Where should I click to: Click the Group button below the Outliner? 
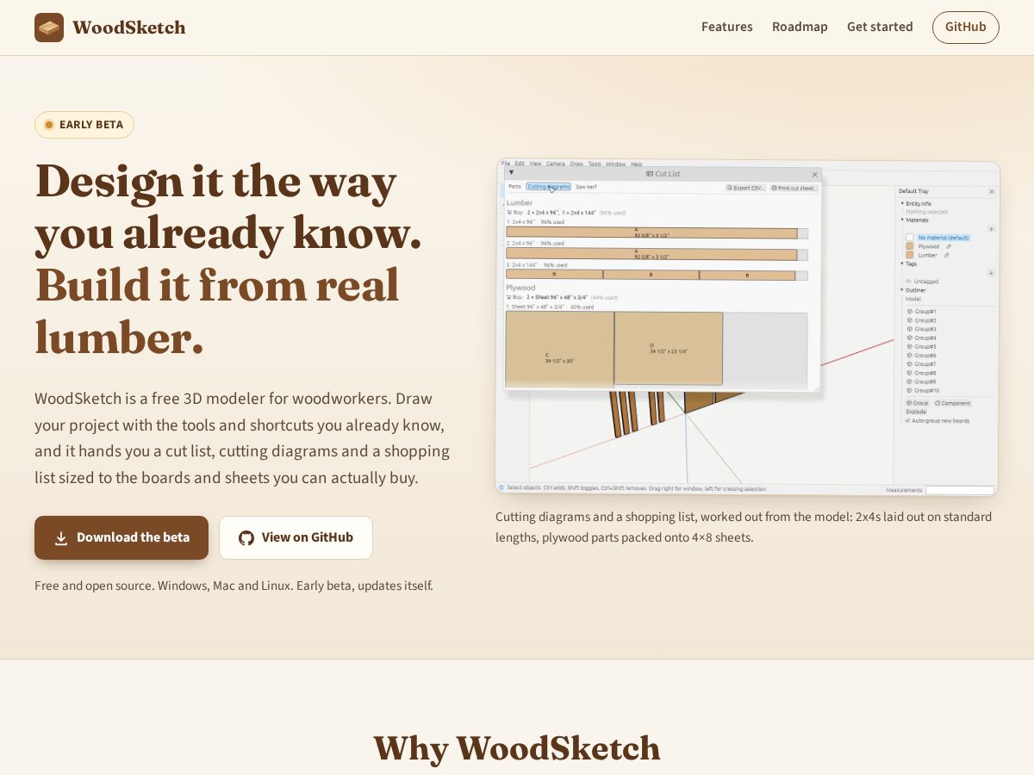(x=917, y=403)
